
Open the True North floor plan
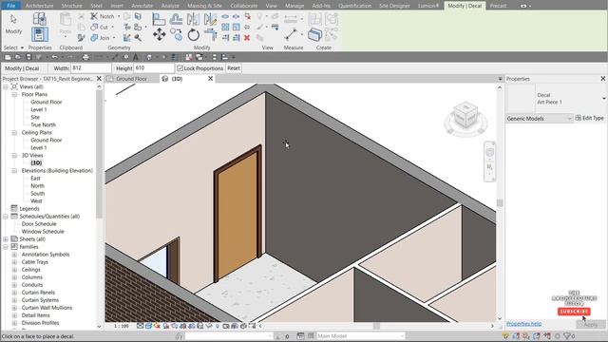coord(44,124)
